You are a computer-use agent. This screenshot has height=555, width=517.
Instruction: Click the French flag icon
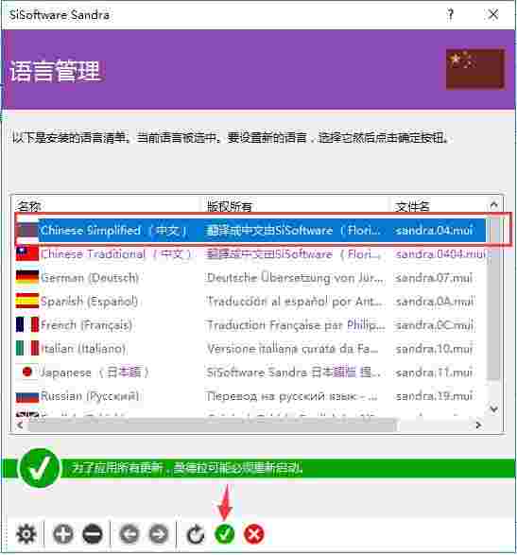pos(27,325)
